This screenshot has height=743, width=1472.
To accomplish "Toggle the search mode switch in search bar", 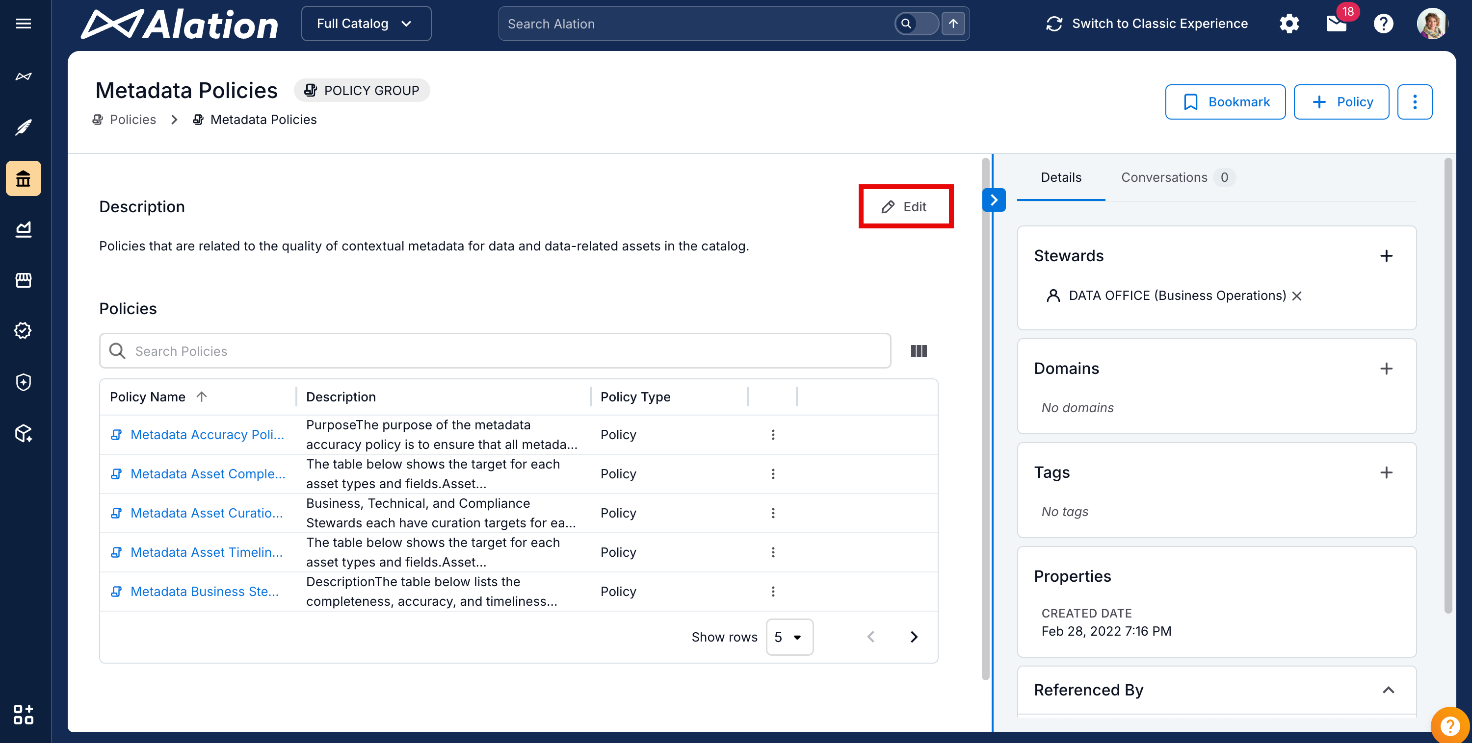I will point(916,24).
